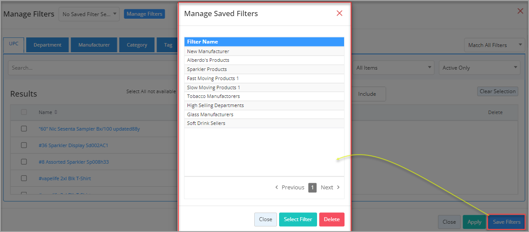This screenshot has height=232, width=529.
Task: Go to previous page using chevron
Action: pyautogui.click(x=276, y=187)
